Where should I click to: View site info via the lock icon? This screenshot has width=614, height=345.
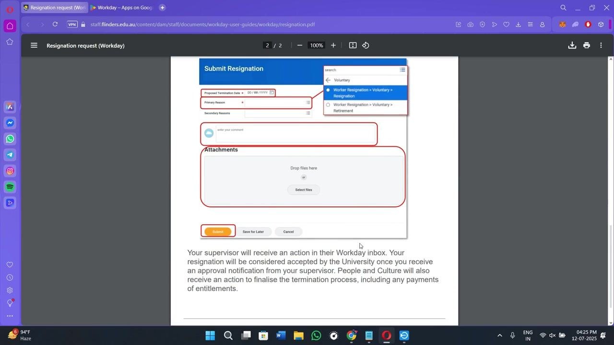(x=83, y=24)
